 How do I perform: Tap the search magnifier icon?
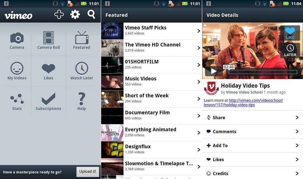[91, 14]
